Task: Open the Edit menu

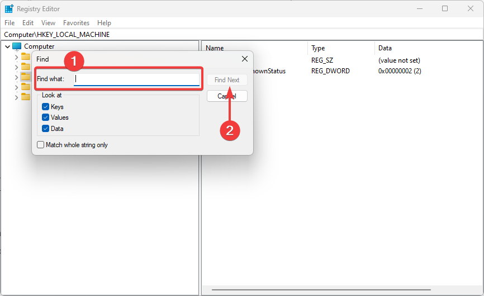Action: click(28, 23)
